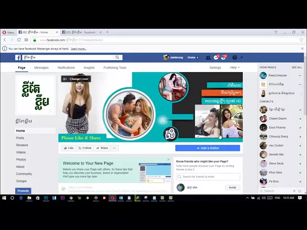Image resolution: width=307 pixels, height=230 pixels.
Task: Click the Invite button
Action: [232, 187]
